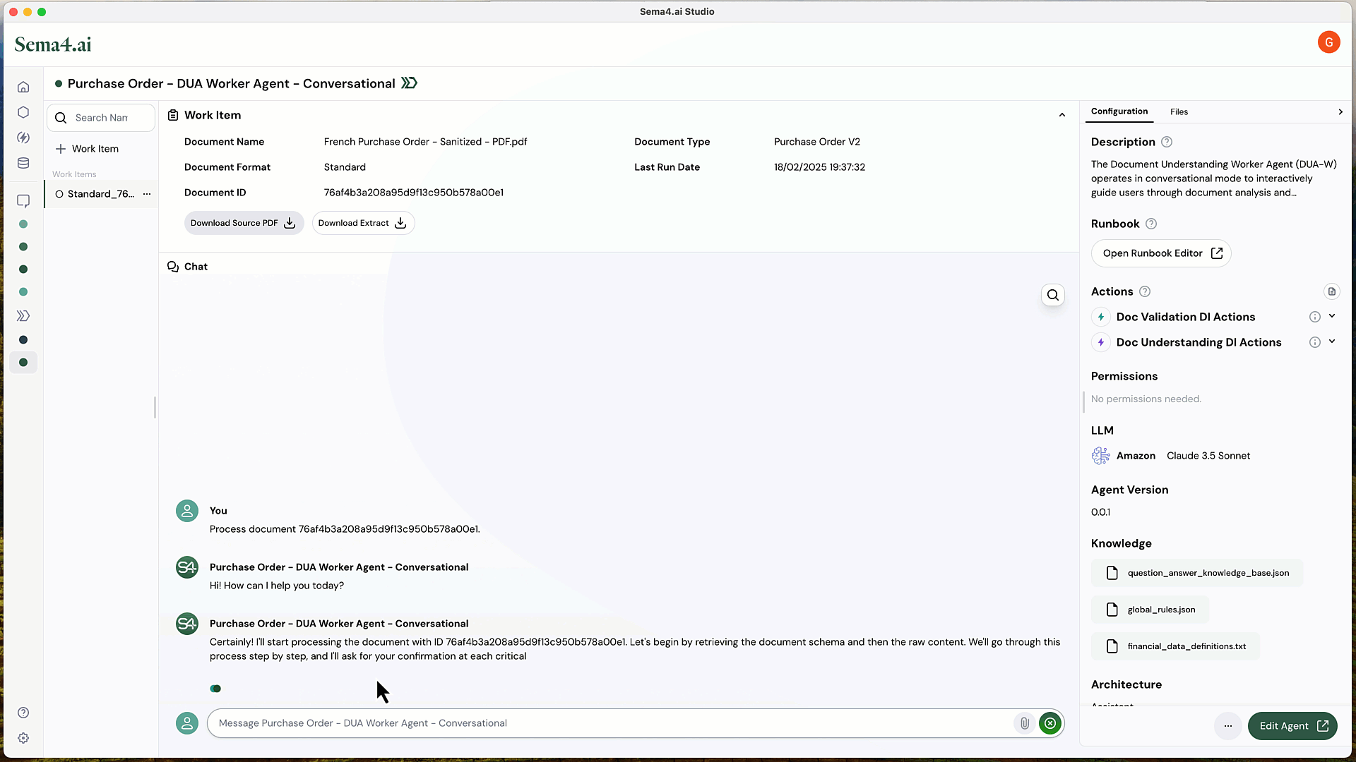This screenshot has width=1356, height=762.
Task: Open the user avatar G menu
Action: click(x=1328, y=42)
